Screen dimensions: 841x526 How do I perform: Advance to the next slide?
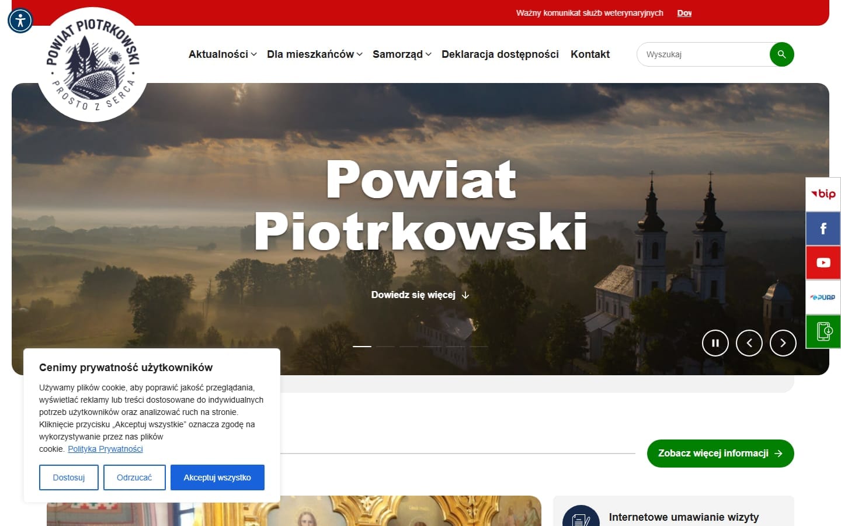(x=783, y=343)
